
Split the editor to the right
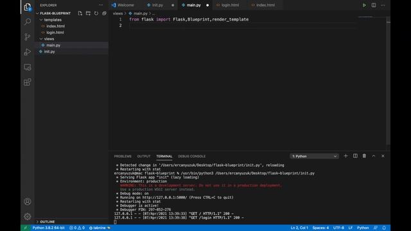coord(374,5)
